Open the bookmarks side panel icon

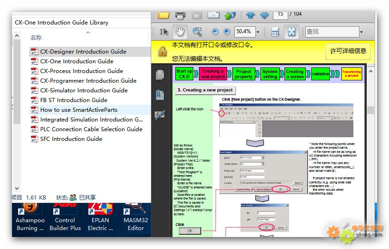point(160,95)
